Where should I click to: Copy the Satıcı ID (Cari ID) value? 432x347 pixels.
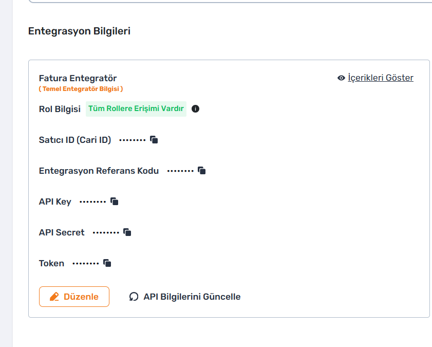pos(154,140)
